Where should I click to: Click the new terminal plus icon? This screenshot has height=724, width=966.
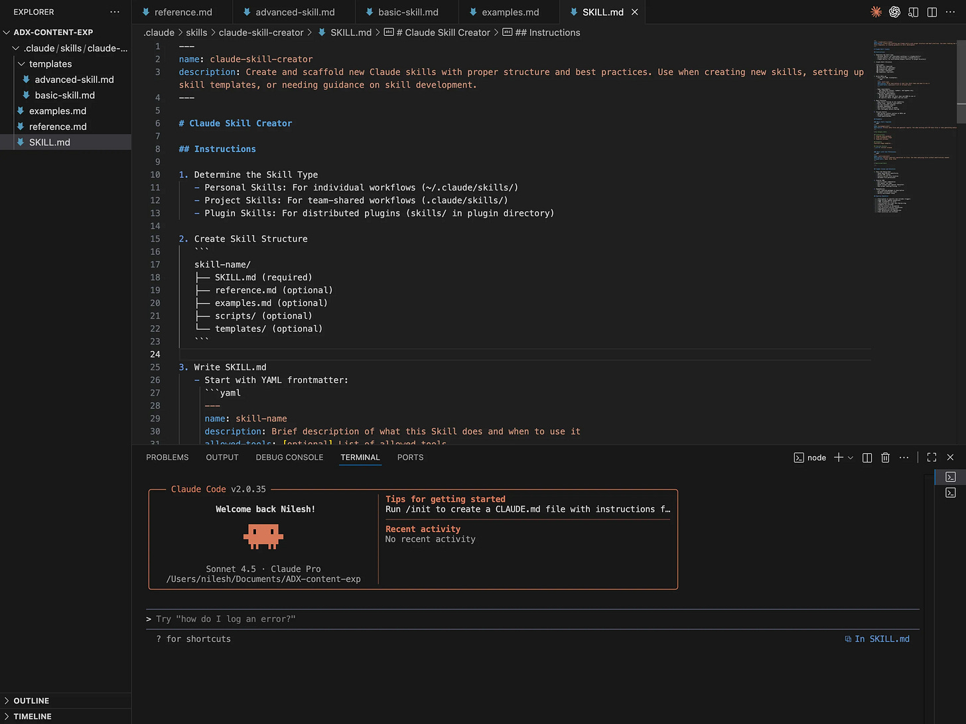pos(839,457)
